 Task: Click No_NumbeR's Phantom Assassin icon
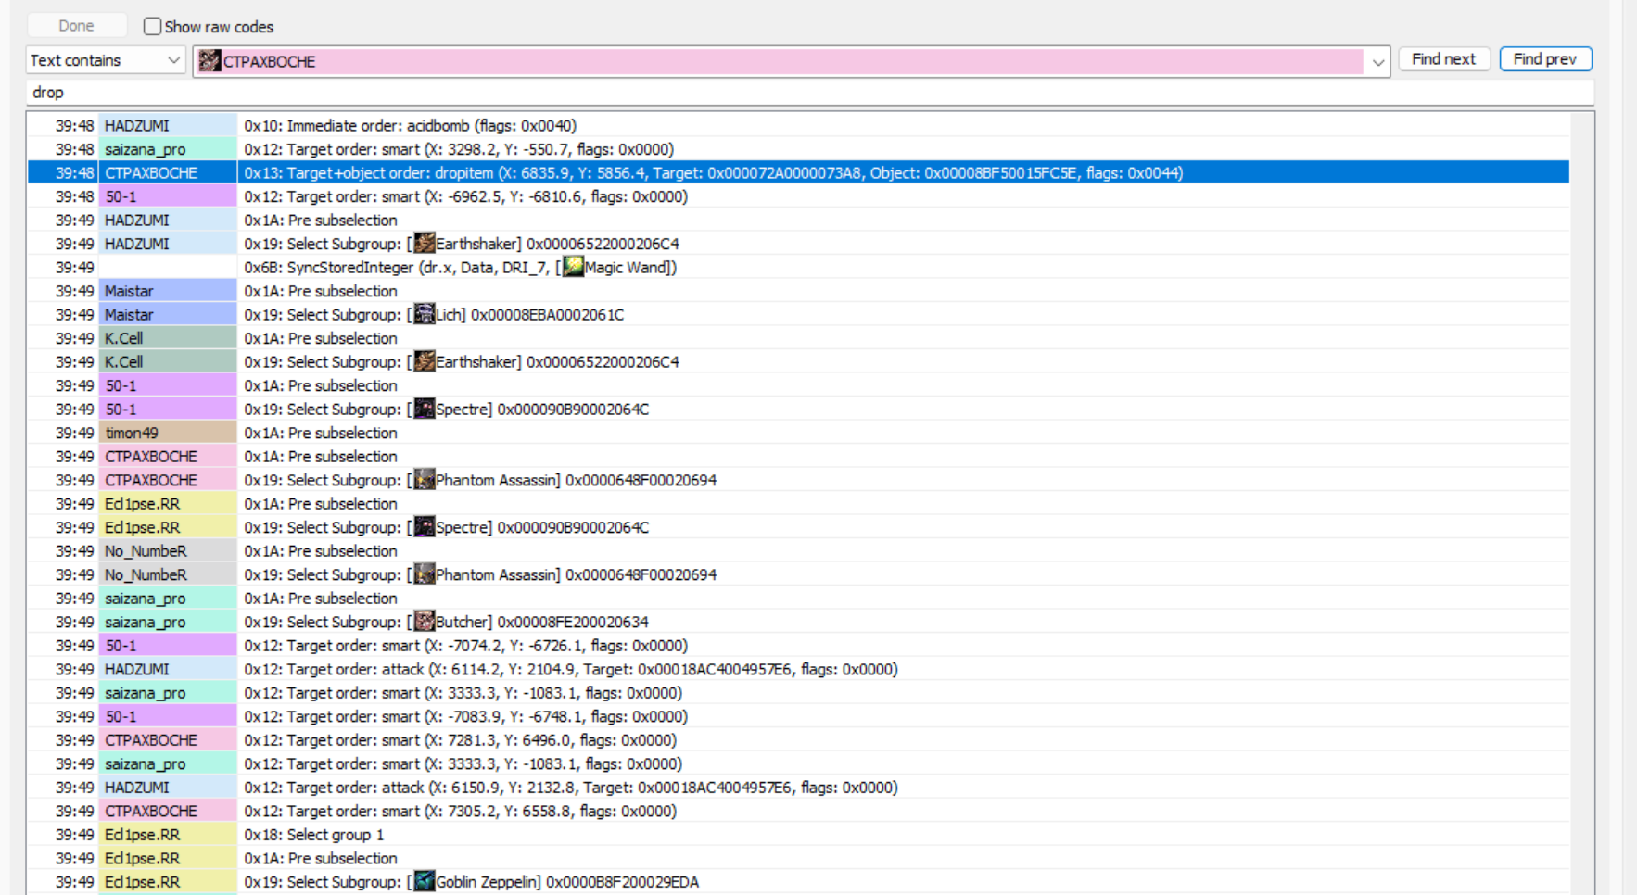tap(425, 574)
